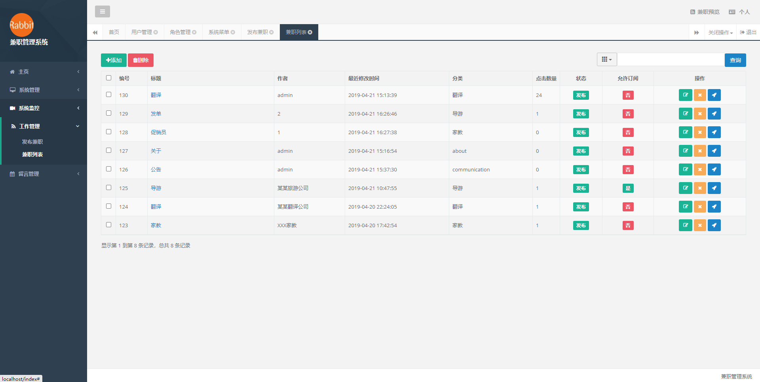Screen dimensions: 760x382
Task: Switch to the 首页 tab
Action: (114, 32)
